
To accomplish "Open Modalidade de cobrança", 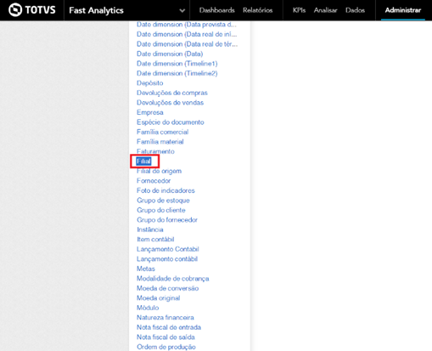I will pos(172,279).
